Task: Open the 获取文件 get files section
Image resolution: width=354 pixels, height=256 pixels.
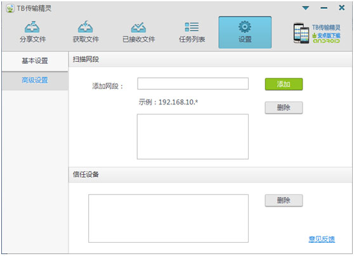Action: point(86,32)
